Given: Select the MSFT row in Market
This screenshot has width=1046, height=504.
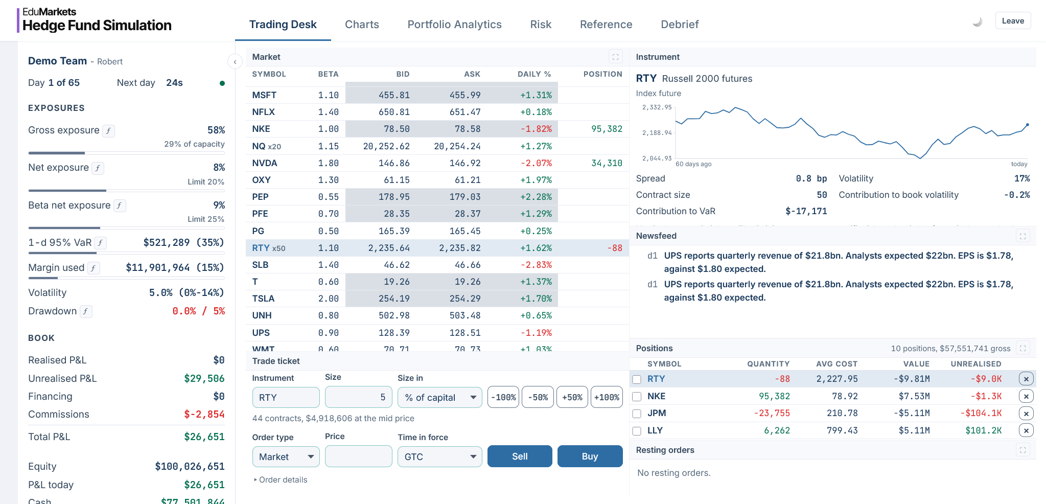Looking at the screenshot, I should pos(437,95).
